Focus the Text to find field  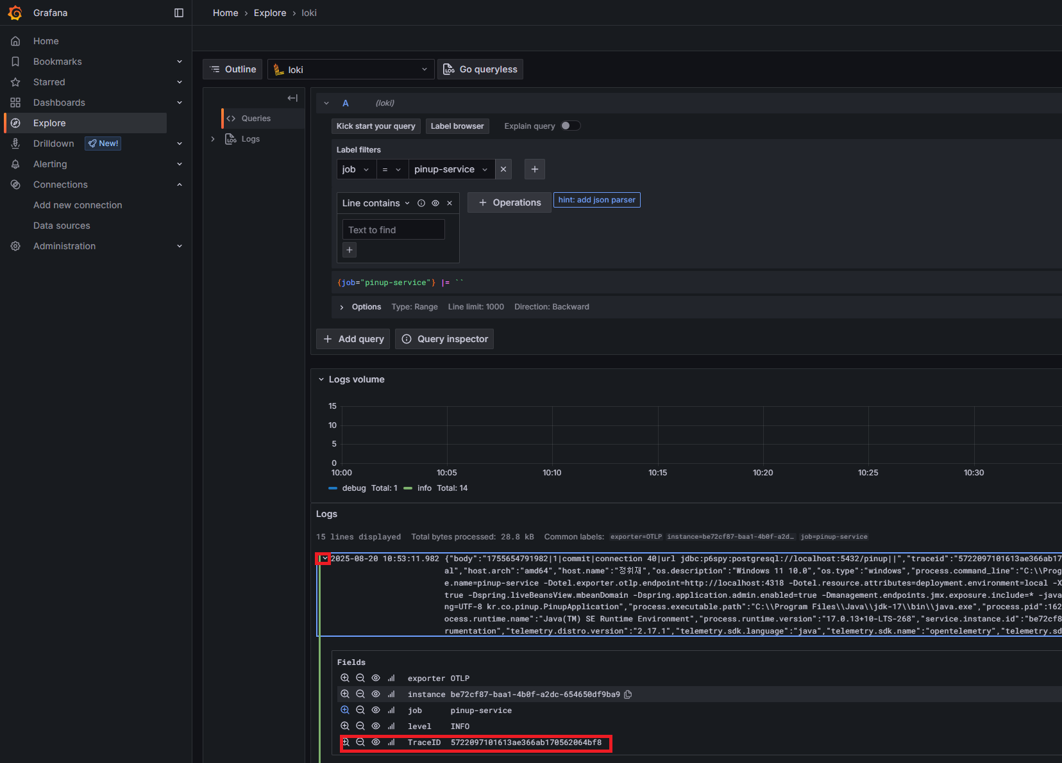pyautogui.click(x=394, y=229)
